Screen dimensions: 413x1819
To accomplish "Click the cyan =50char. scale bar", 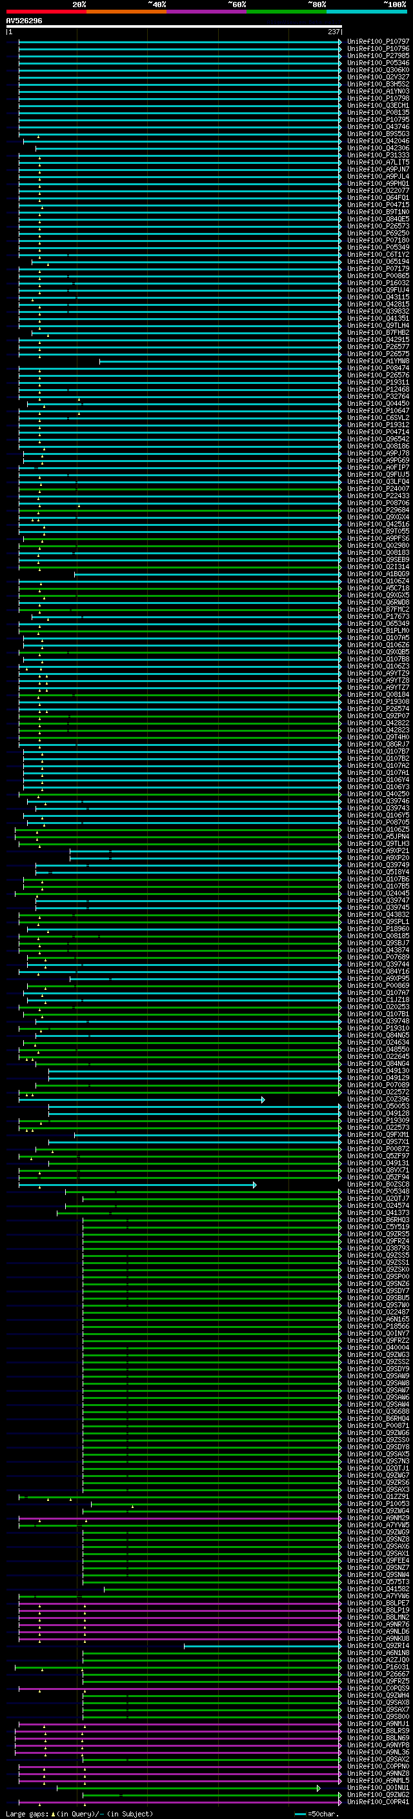I will [300, 1813].
